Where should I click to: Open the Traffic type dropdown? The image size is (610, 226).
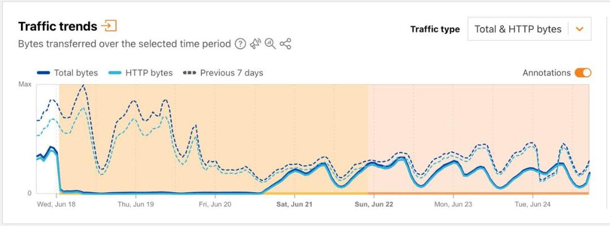point(529,29)
